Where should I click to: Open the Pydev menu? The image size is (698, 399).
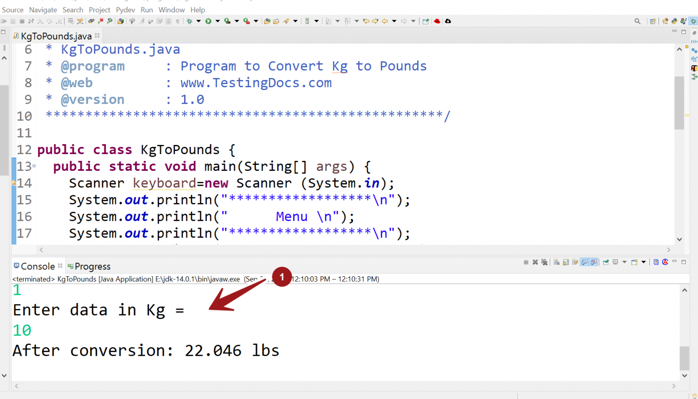(x=125, y=10)
